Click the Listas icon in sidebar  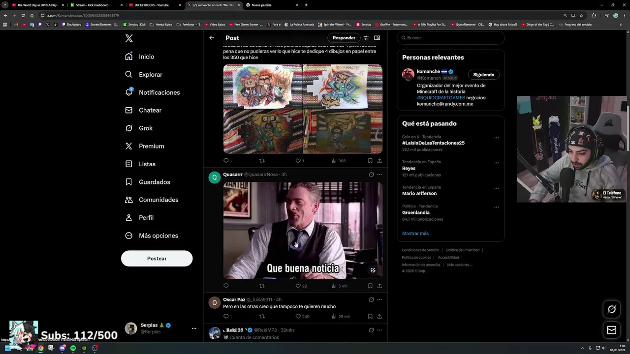pos(129,164)
